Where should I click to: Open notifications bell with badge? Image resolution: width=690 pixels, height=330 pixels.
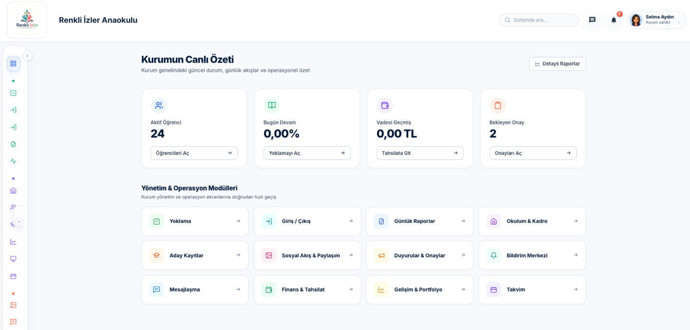tap(614, 20)
